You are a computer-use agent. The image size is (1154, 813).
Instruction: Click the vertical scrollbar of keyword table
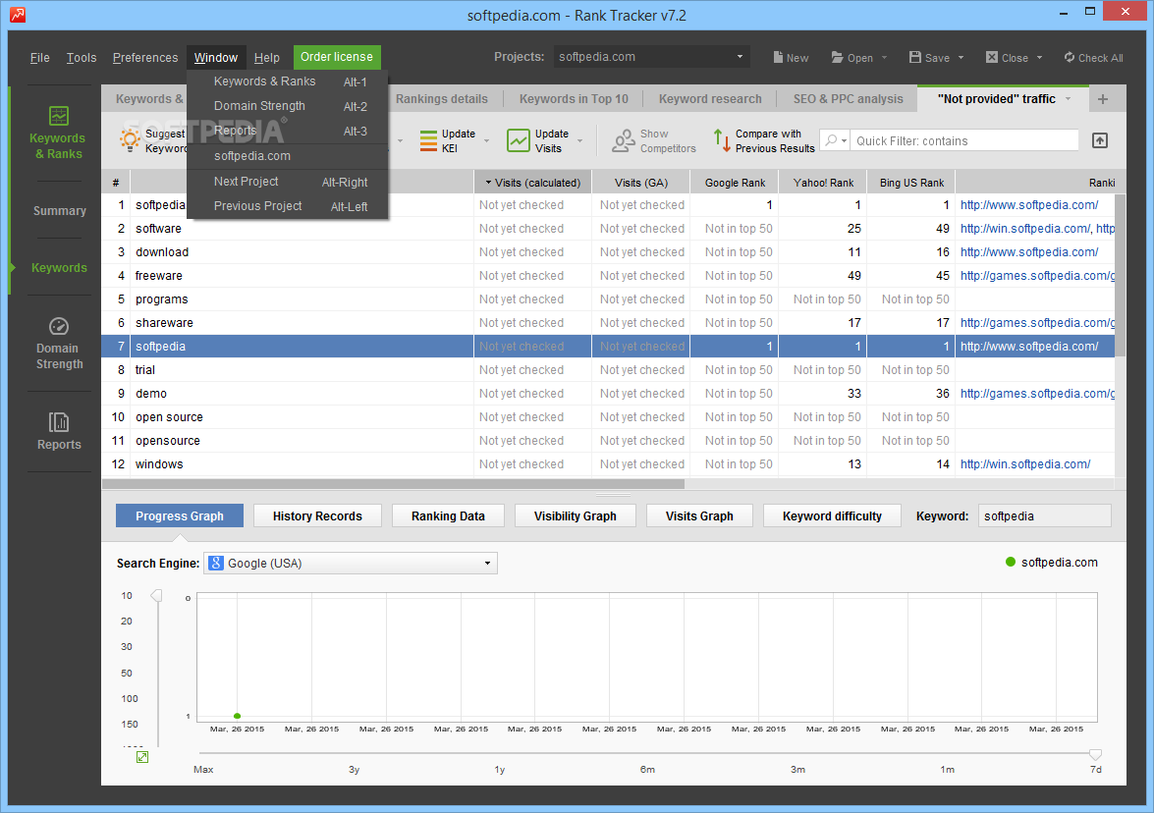coord(1121,276)
